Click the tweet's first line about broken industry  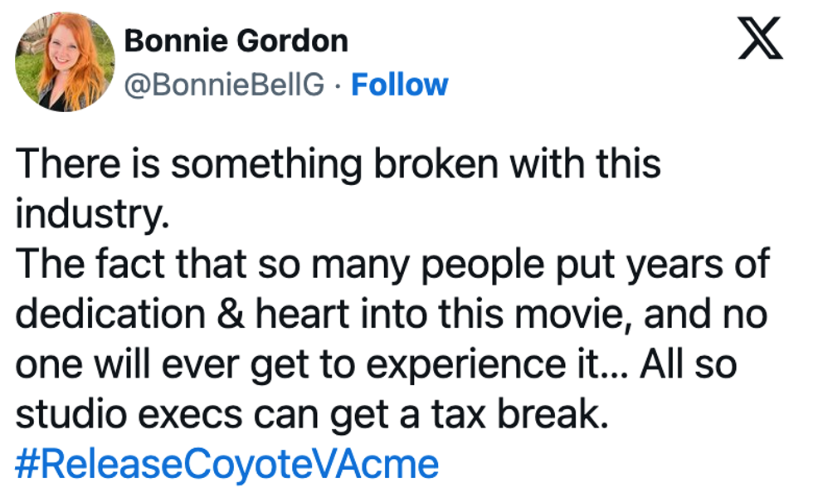338,164
